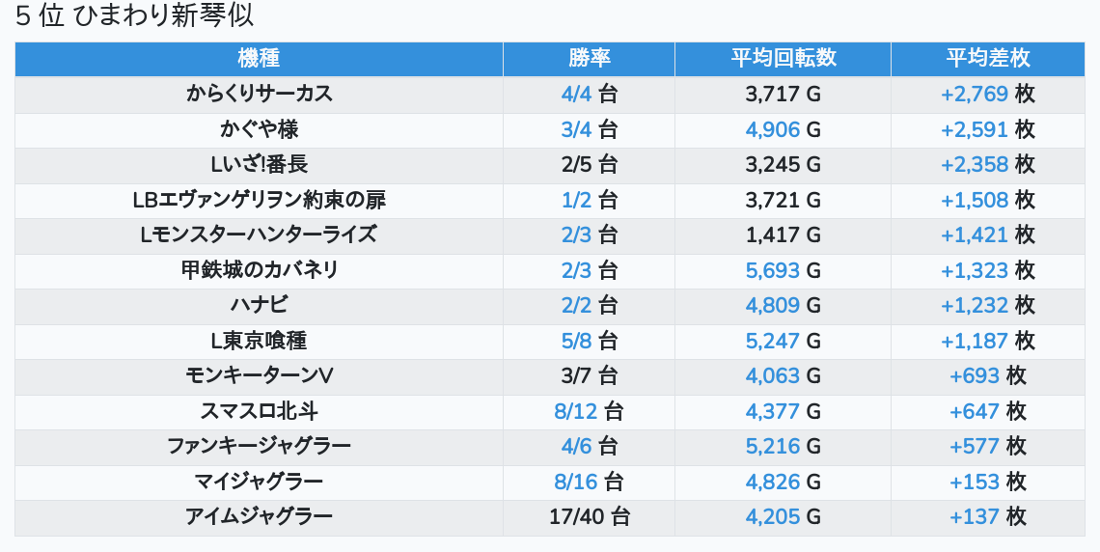This screenshot has height=552, width=1100.
Task: Click the マイジャグラー machine name
Action: click(x=259, y=482)
